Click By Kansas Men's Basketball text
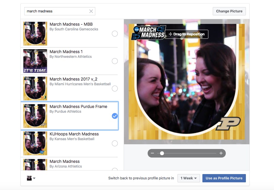 click(x=72, y=139)
